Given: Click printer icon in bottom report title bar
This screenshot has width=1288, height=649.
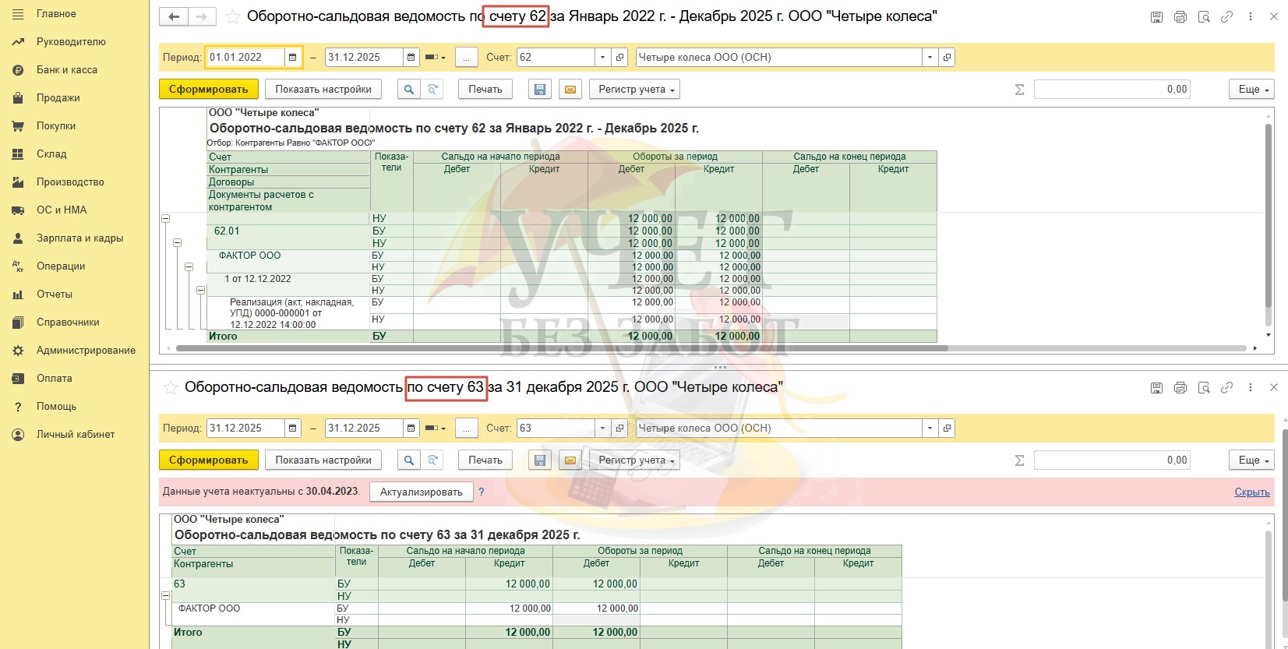Looking at the screenshot, I should point(1180,387).
